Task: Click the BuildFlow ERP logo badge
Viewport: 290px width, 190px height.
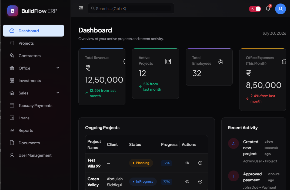Action: [x=13, y=11]
